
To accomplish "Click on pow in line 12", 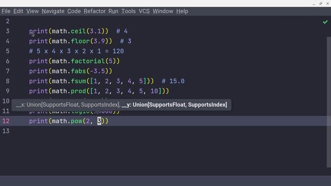I will [x=77, y=121].
